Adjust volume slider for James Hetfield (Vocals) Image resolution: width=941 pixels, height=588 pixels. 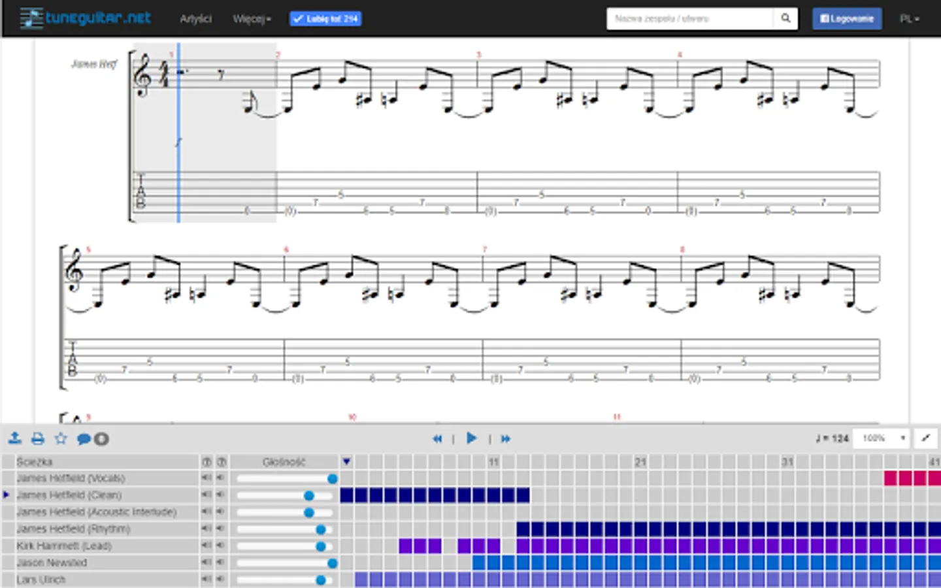tap(285, 479)
